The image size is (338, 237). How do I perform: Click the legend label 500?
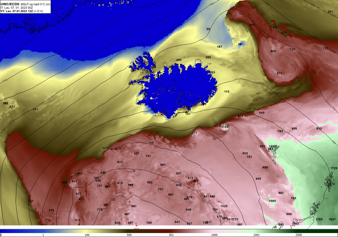[129, 235]
